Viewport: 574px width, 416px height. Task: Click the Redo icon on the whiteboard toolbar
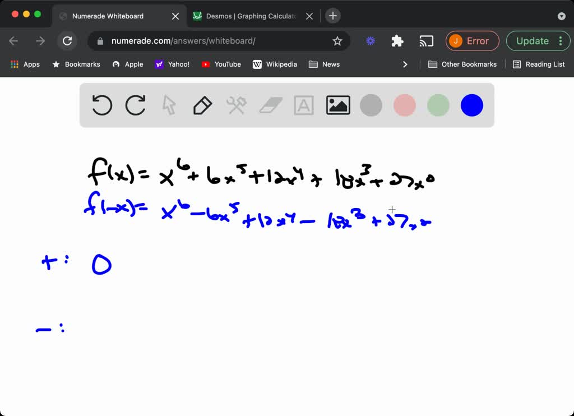[135, 105]
